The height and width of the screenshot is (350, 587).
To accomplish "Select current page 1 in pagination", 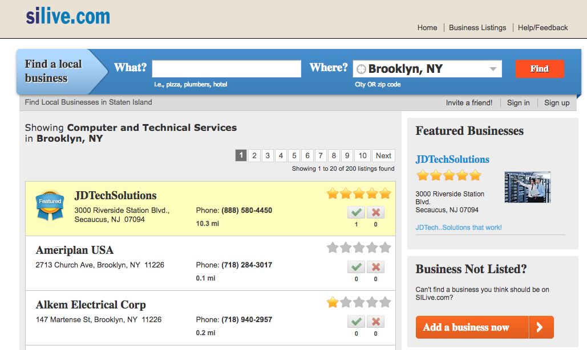I will click(241, 155).
